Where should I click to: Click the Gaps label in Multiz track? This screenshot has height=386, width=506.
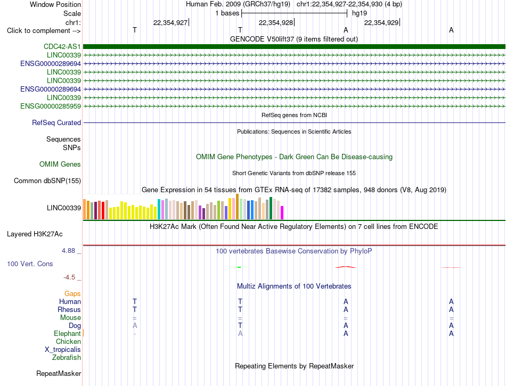click(72, 294)
